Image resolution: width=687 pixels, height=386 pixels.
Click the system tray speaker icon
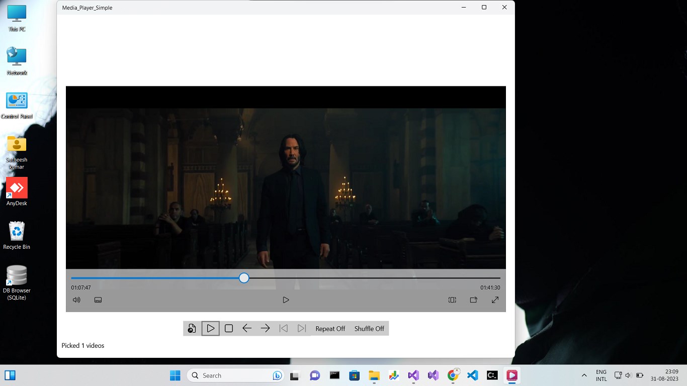point(628,375)
